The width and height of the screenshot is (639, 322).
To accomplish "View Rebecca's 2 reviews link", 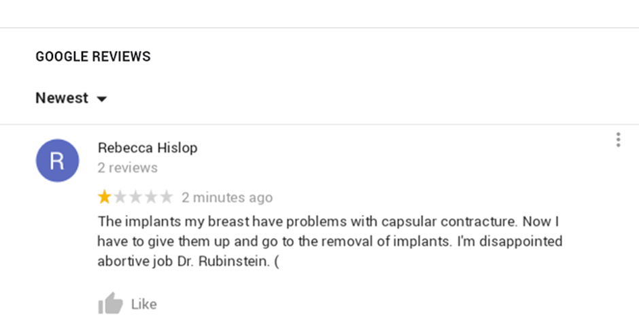I will [x=128, y=167].
